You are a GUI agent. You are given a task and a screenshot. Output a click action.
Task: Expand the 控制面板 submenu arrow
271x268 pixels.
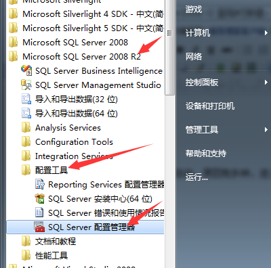[x=266, y=83]
